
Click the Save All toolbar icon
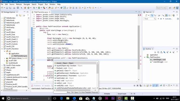tap(10, 8)
